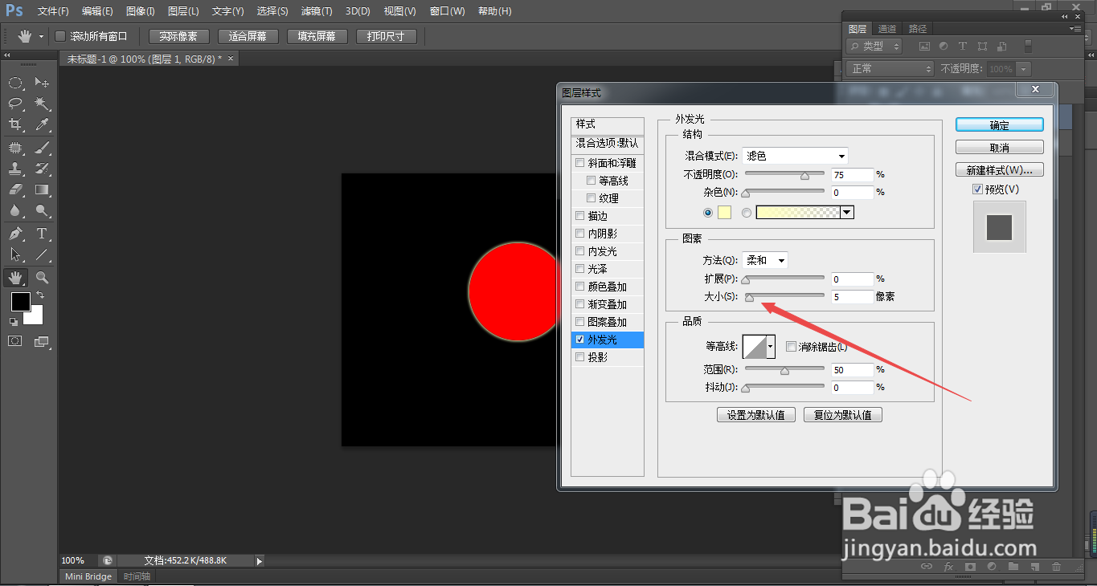Toggle Quick Mask mode
Image resolution: width=1097 pixels, height=586 pixels.
15,341
